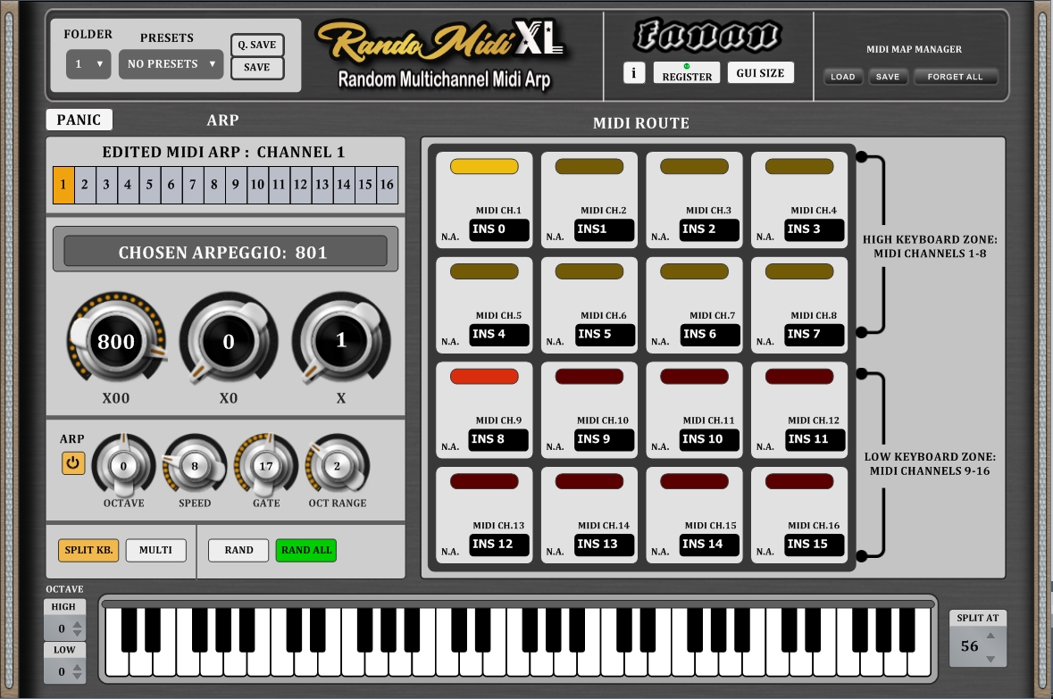
Task: Expand the NO PRESETS dropdown
Action: pos(171,64)
